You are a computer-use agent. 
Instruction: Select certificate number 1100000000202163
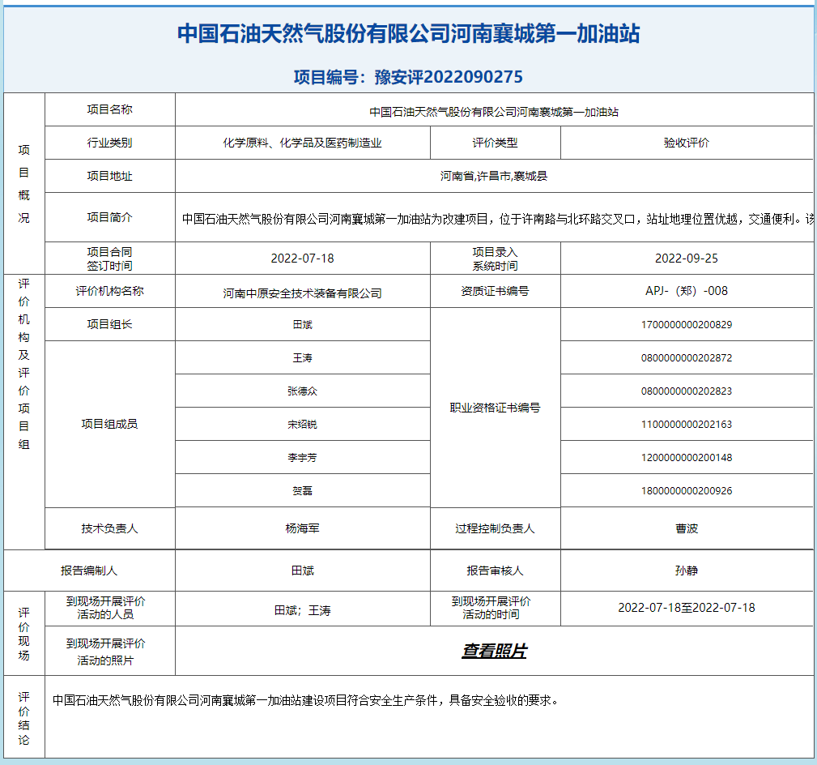[x=686, y=425]
